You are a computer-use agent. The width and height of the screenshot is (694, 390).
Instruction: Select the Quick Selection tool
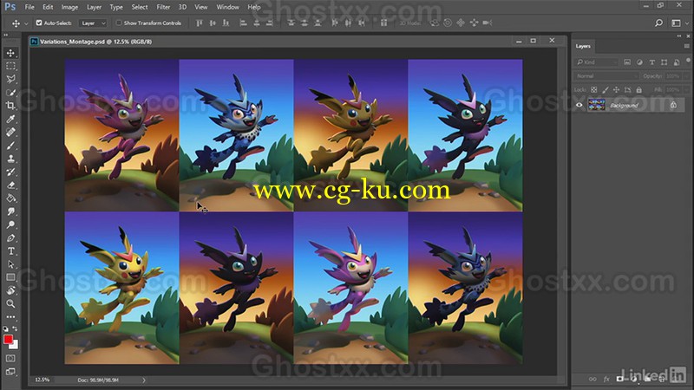(x=10, y=93)
